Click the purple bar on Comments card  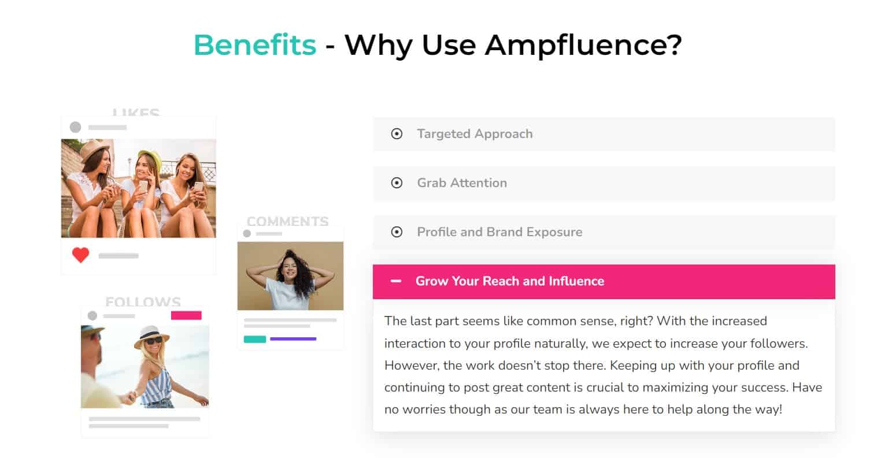click(x=293, y=339)
